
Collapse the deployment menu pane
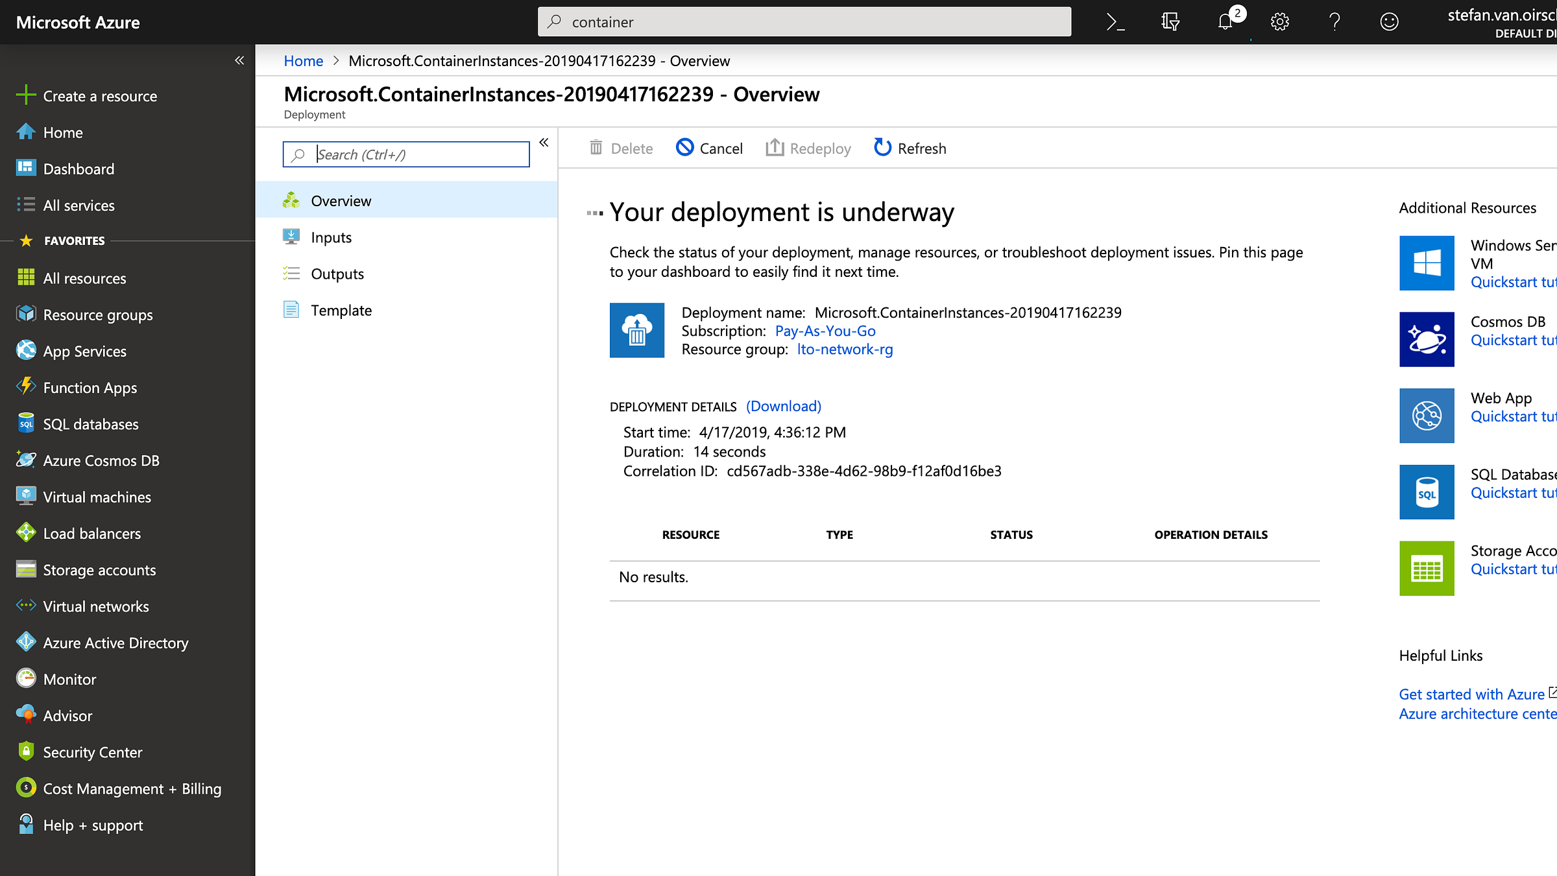point(544,143)
